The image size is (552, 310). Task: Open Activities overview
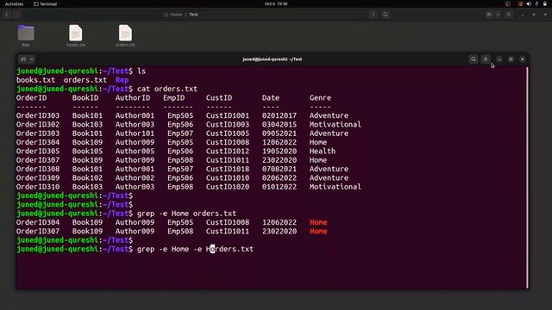coord(14,3)
